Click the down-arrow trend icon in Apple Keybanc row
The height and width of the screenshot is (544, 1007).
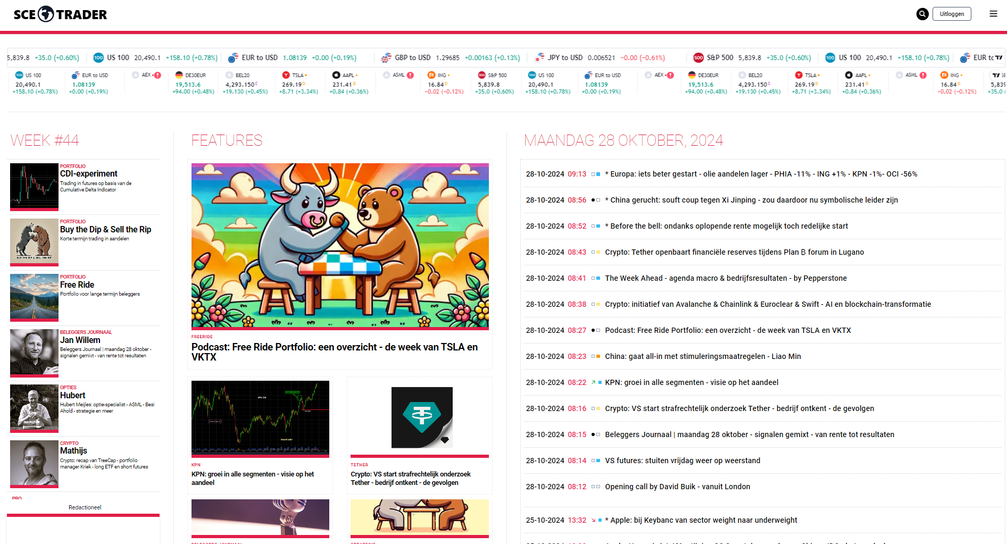[593, 520]
